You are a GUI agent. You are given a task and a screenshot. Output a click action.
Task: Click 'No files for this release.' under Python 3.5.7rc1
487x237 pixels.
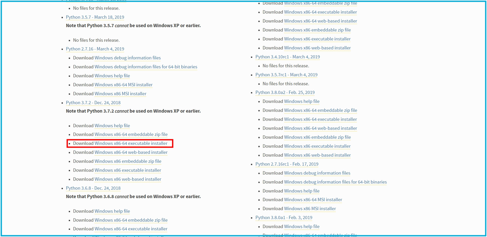tap(286, 84)
